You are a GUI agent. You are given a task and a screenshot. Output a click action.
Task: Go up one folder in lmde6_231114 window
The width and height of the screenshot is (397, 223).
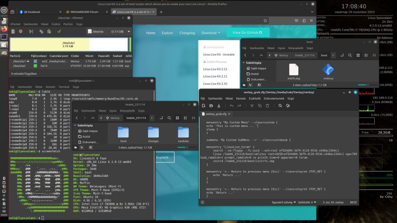click(x=93, y=118)
